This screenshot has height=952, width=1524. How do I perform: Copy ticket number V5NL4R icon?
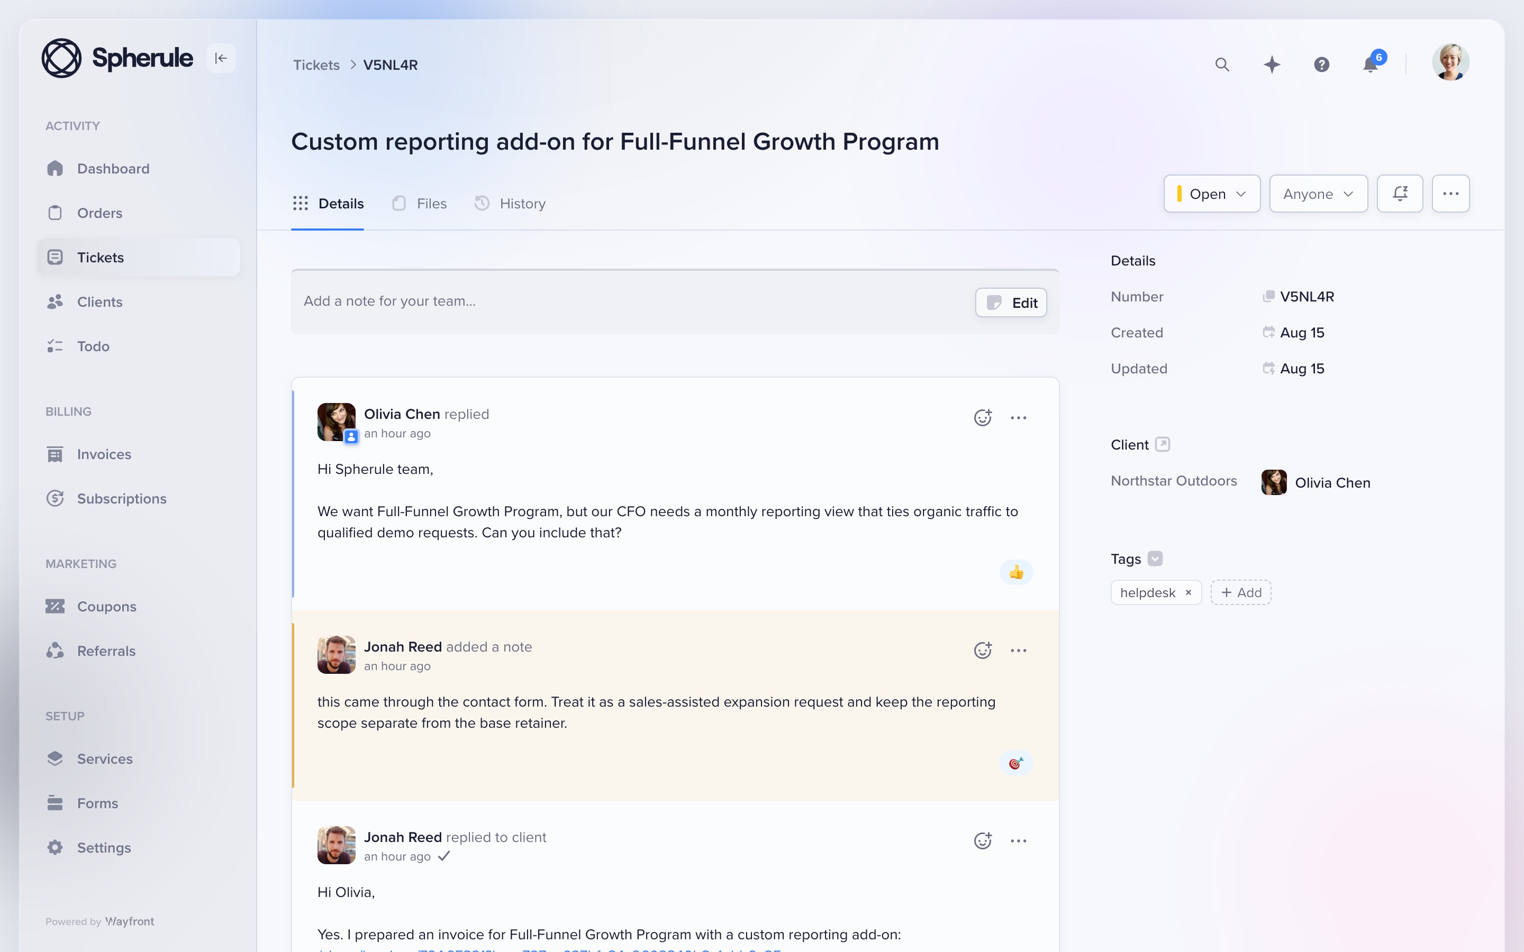[x=1268, y=296]
